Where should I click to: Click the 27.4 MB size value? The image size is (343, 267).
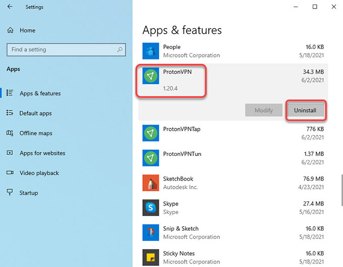(x=313, y=204)
